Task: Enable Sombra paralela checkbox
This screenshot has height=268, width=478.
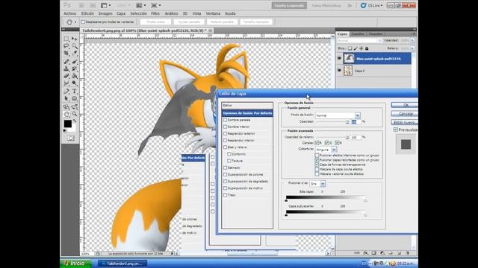Action: coord(225,120)
